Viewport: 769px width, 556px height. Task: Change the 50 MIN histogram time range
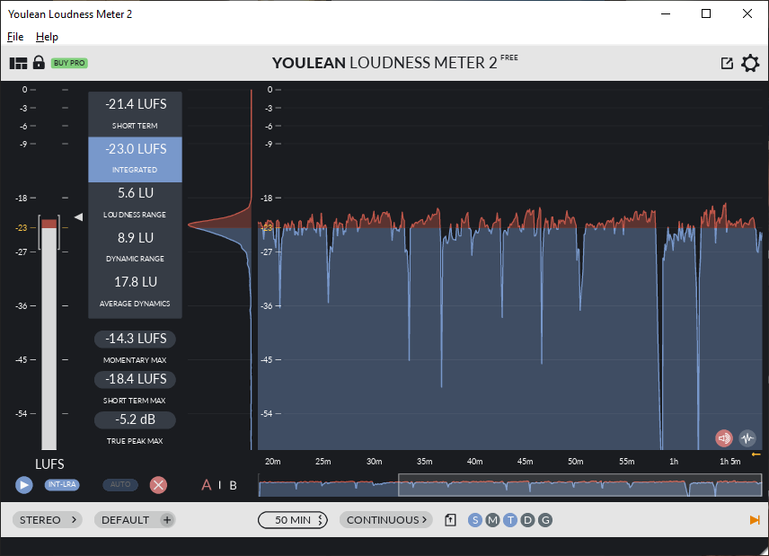pyautogui.click(x=293, y=520)
